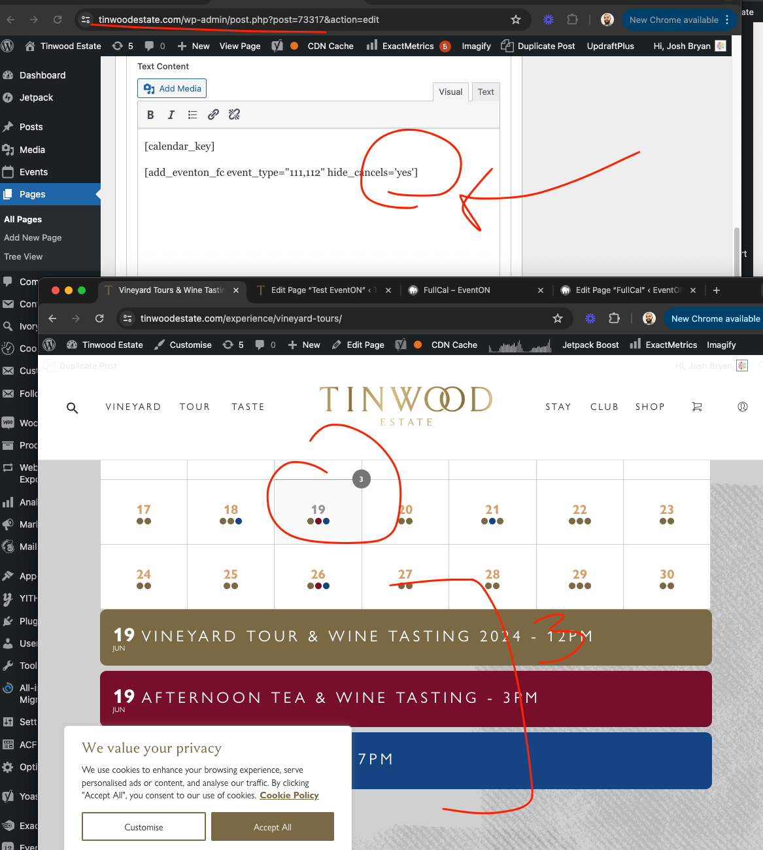
Task: Click Add Media button
Action: tap(172, 88)
